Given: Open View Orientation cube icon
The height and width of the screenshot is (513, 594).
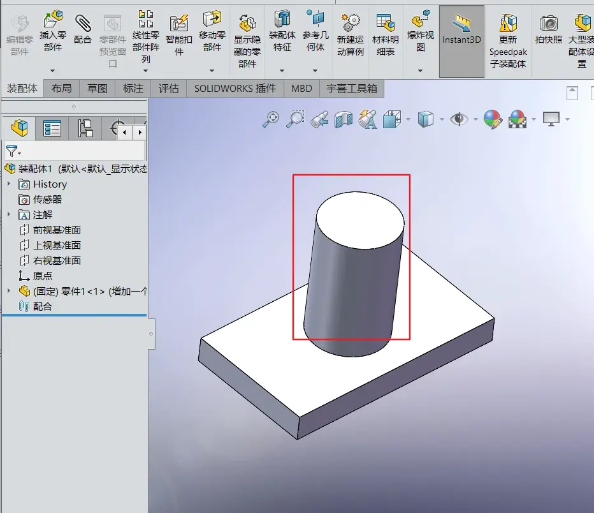Looking at the screenshot, I should pyautogui.click(x=392, y=119).
